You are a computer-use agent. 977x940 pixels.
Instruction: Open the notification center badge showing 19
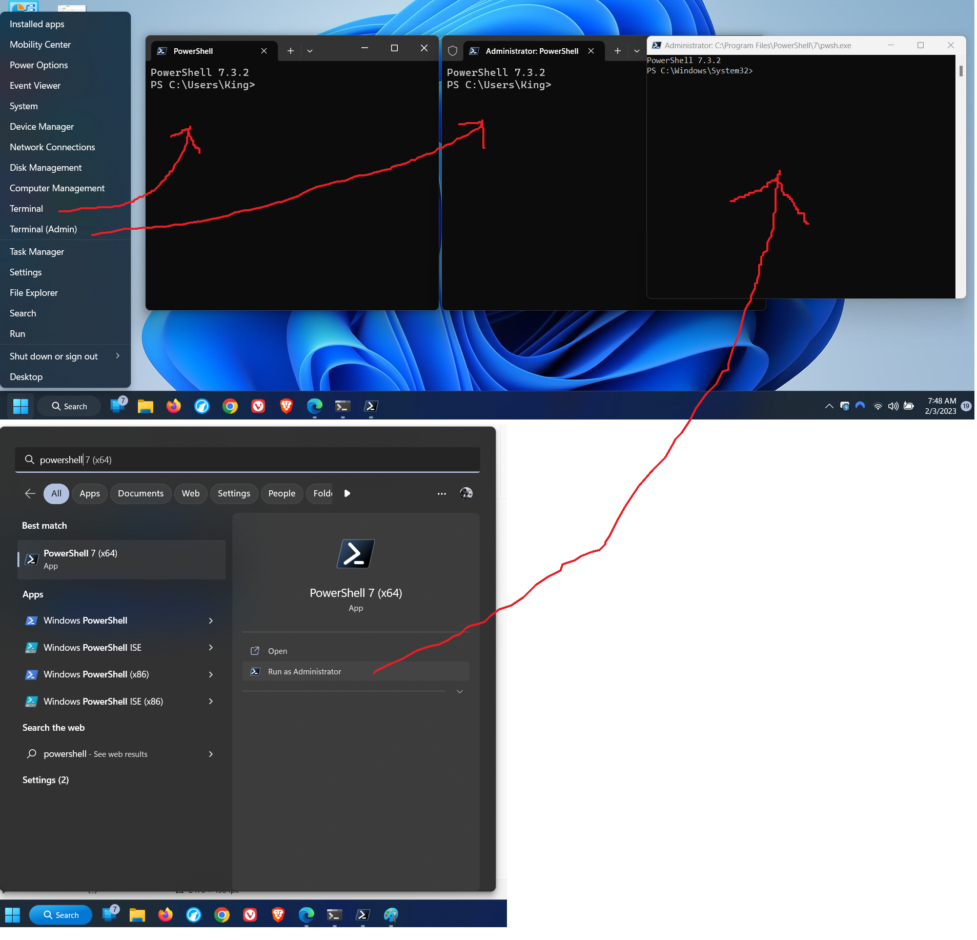point(966,406)
